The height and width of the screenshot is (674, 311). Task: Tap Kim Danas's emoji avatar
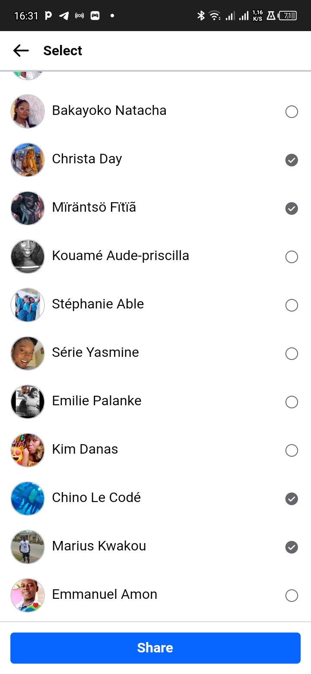coord(28,450)
